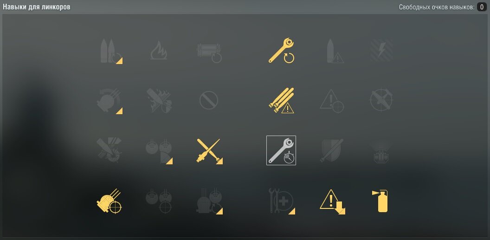Choose the fire extinguisher skill icon
490x240 pixels.
tap(380, 201)
